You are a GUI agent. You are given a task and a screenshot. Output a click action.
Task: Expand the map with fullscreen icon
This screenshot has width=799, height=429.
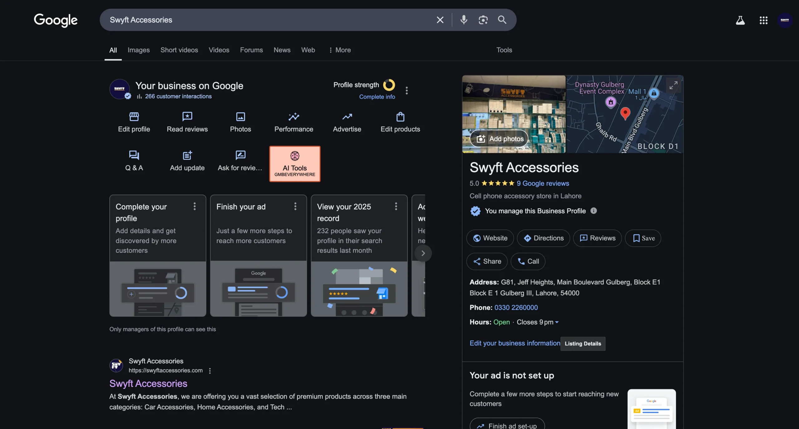673,85
